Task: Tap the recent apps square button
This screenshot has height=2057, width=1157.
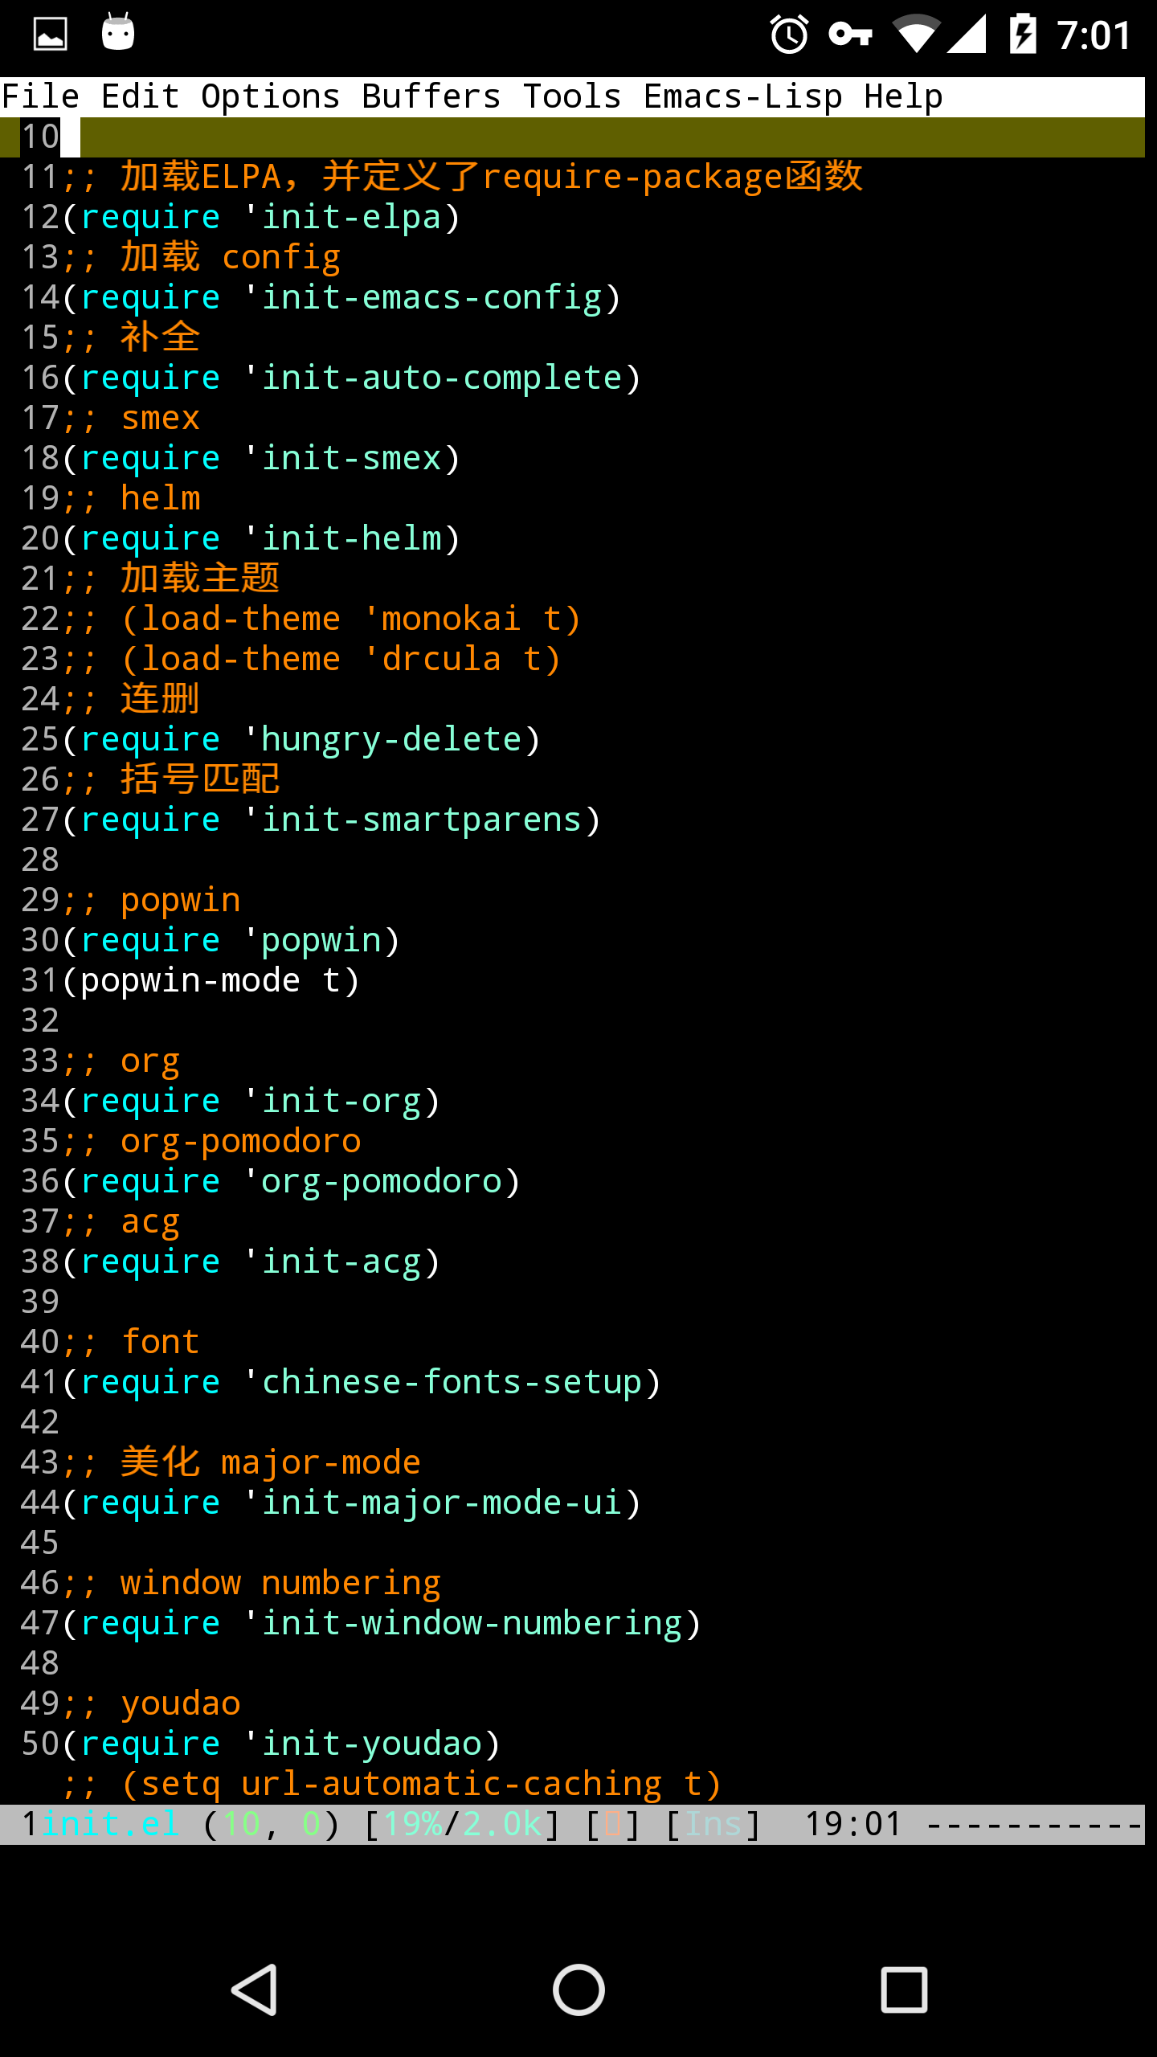Action: pyautogui.click(x=904, y=1990)
